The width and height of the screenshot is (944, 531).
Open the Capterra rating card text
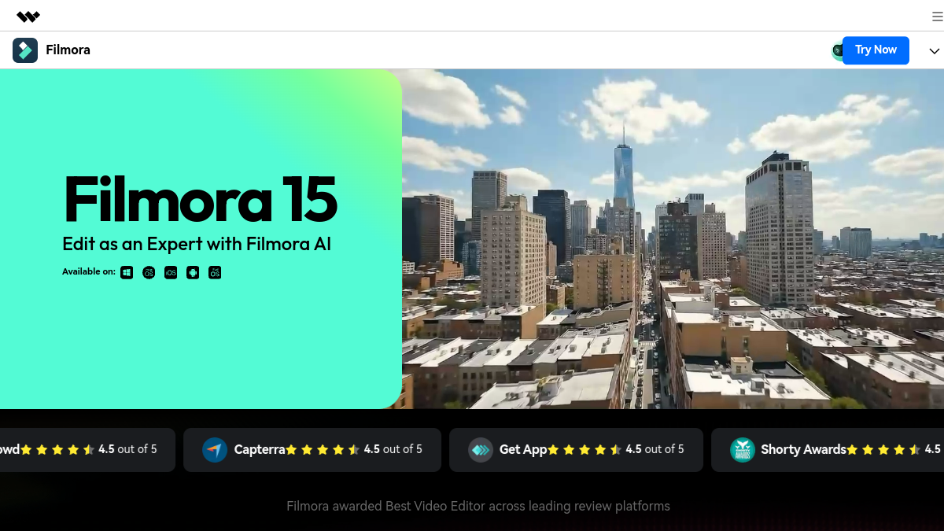260,450
